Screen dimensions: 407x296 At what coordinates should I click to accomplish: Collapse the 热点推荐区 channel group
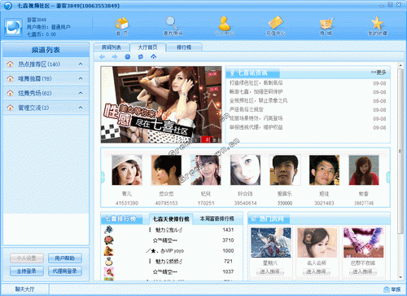point(81,64)
